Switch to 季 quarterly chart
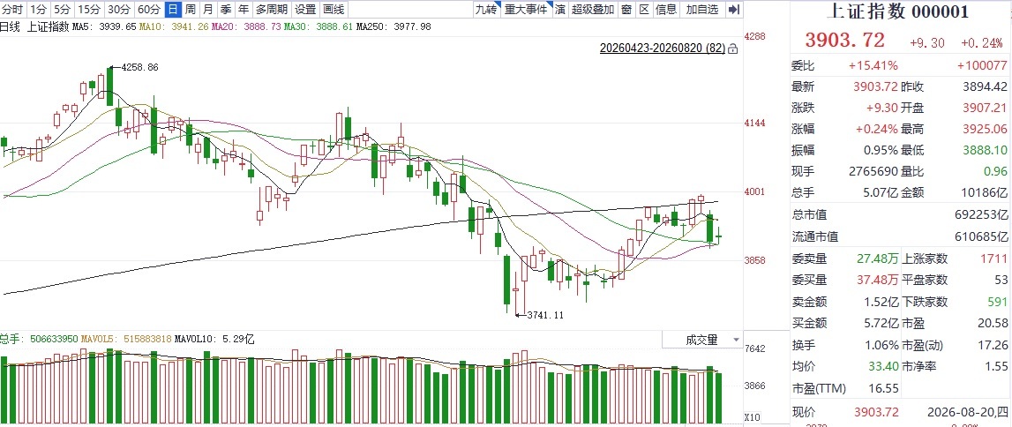Screen dimensions: 1012x427 225,9
